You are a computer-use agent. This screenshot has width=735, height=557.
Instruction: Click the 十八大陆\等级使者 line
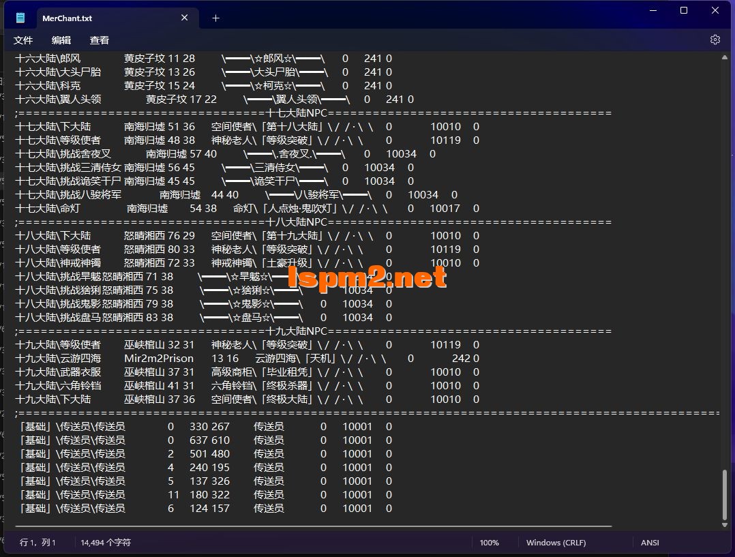[247, 250]
